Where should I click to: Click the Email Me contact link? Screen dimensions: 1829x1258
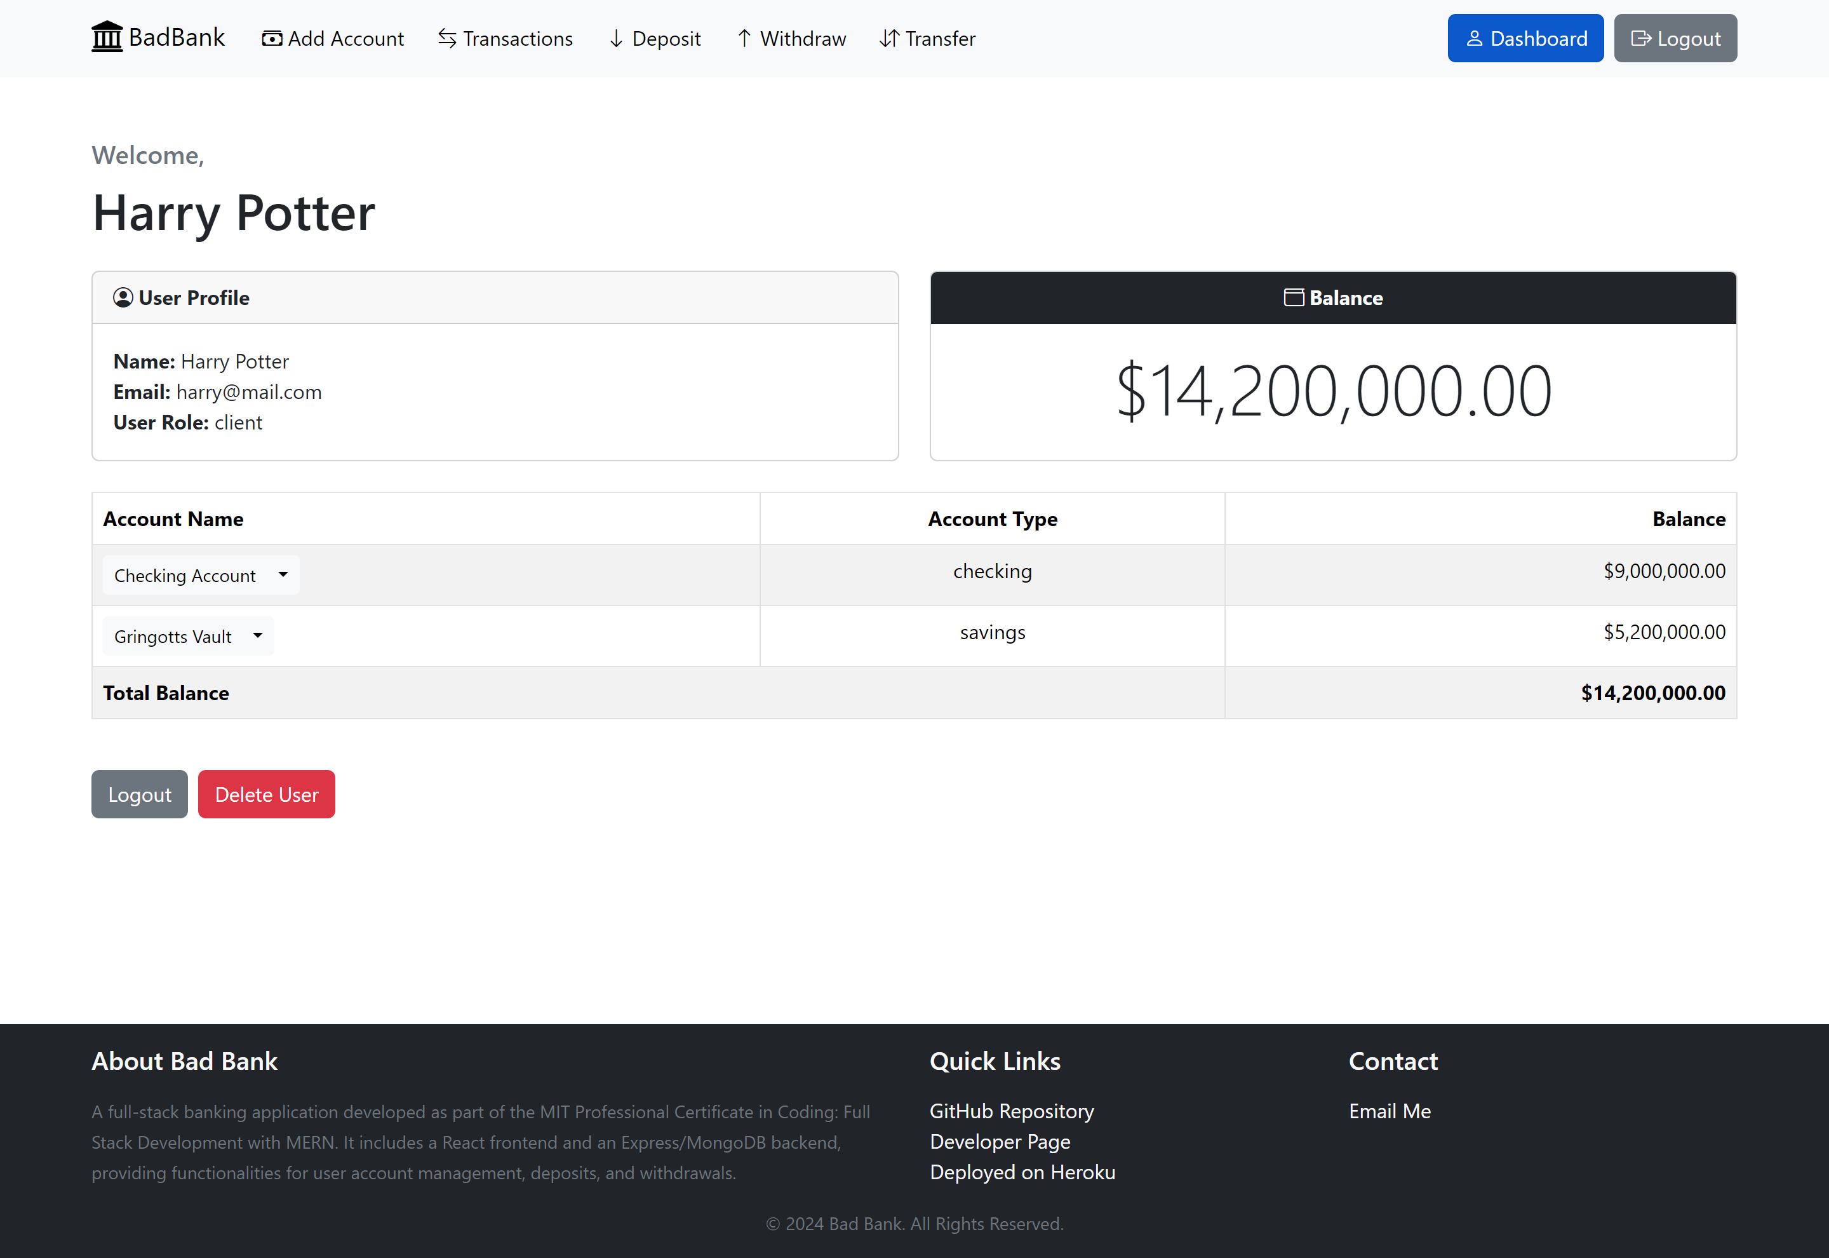1390,1111
